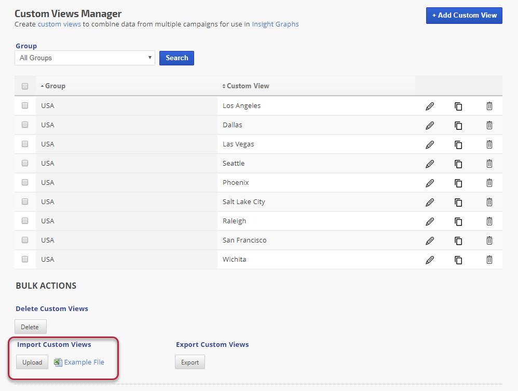Click the pencil icon for Raleigh
The image size is (518, 391).
(x=429, y=221)
